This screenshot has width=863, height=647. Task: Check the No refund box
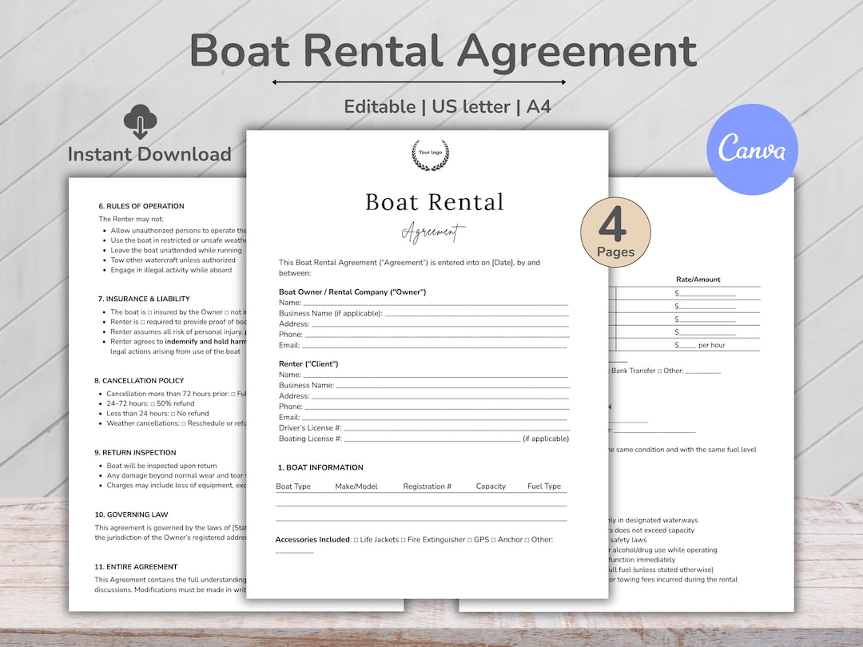173,414
